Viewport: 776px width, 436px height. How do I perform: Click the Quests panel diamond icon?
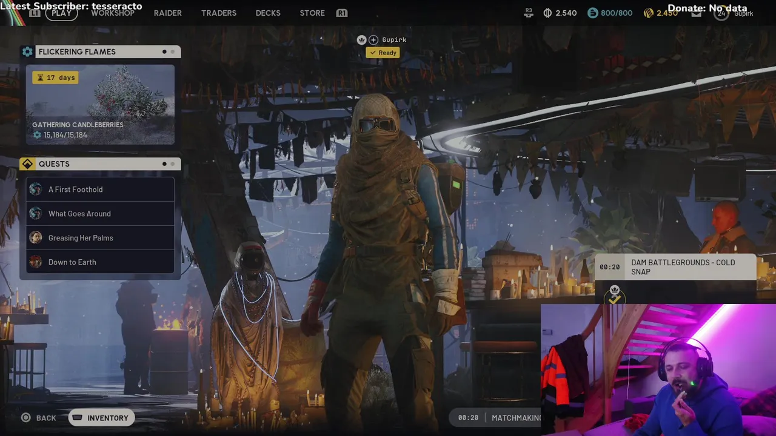27,164
